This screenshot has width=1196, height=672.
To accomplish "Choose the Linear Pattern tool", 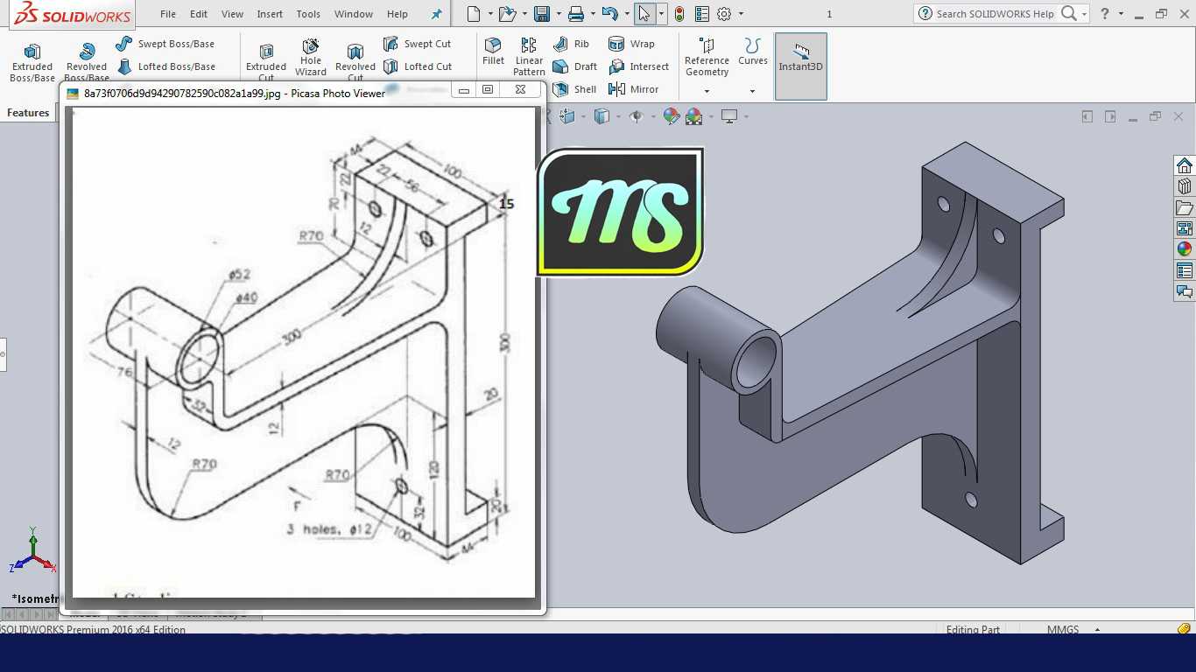I will (x=529, y=57).
